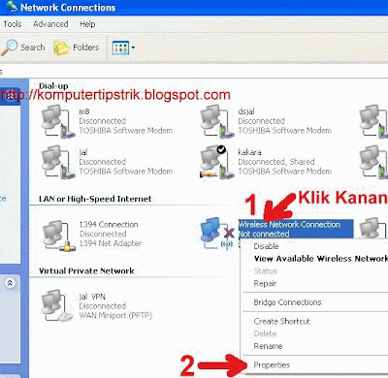The image size is (388, 378).
Task: Click the 1394 Connection label
Action: pos(109,224)
